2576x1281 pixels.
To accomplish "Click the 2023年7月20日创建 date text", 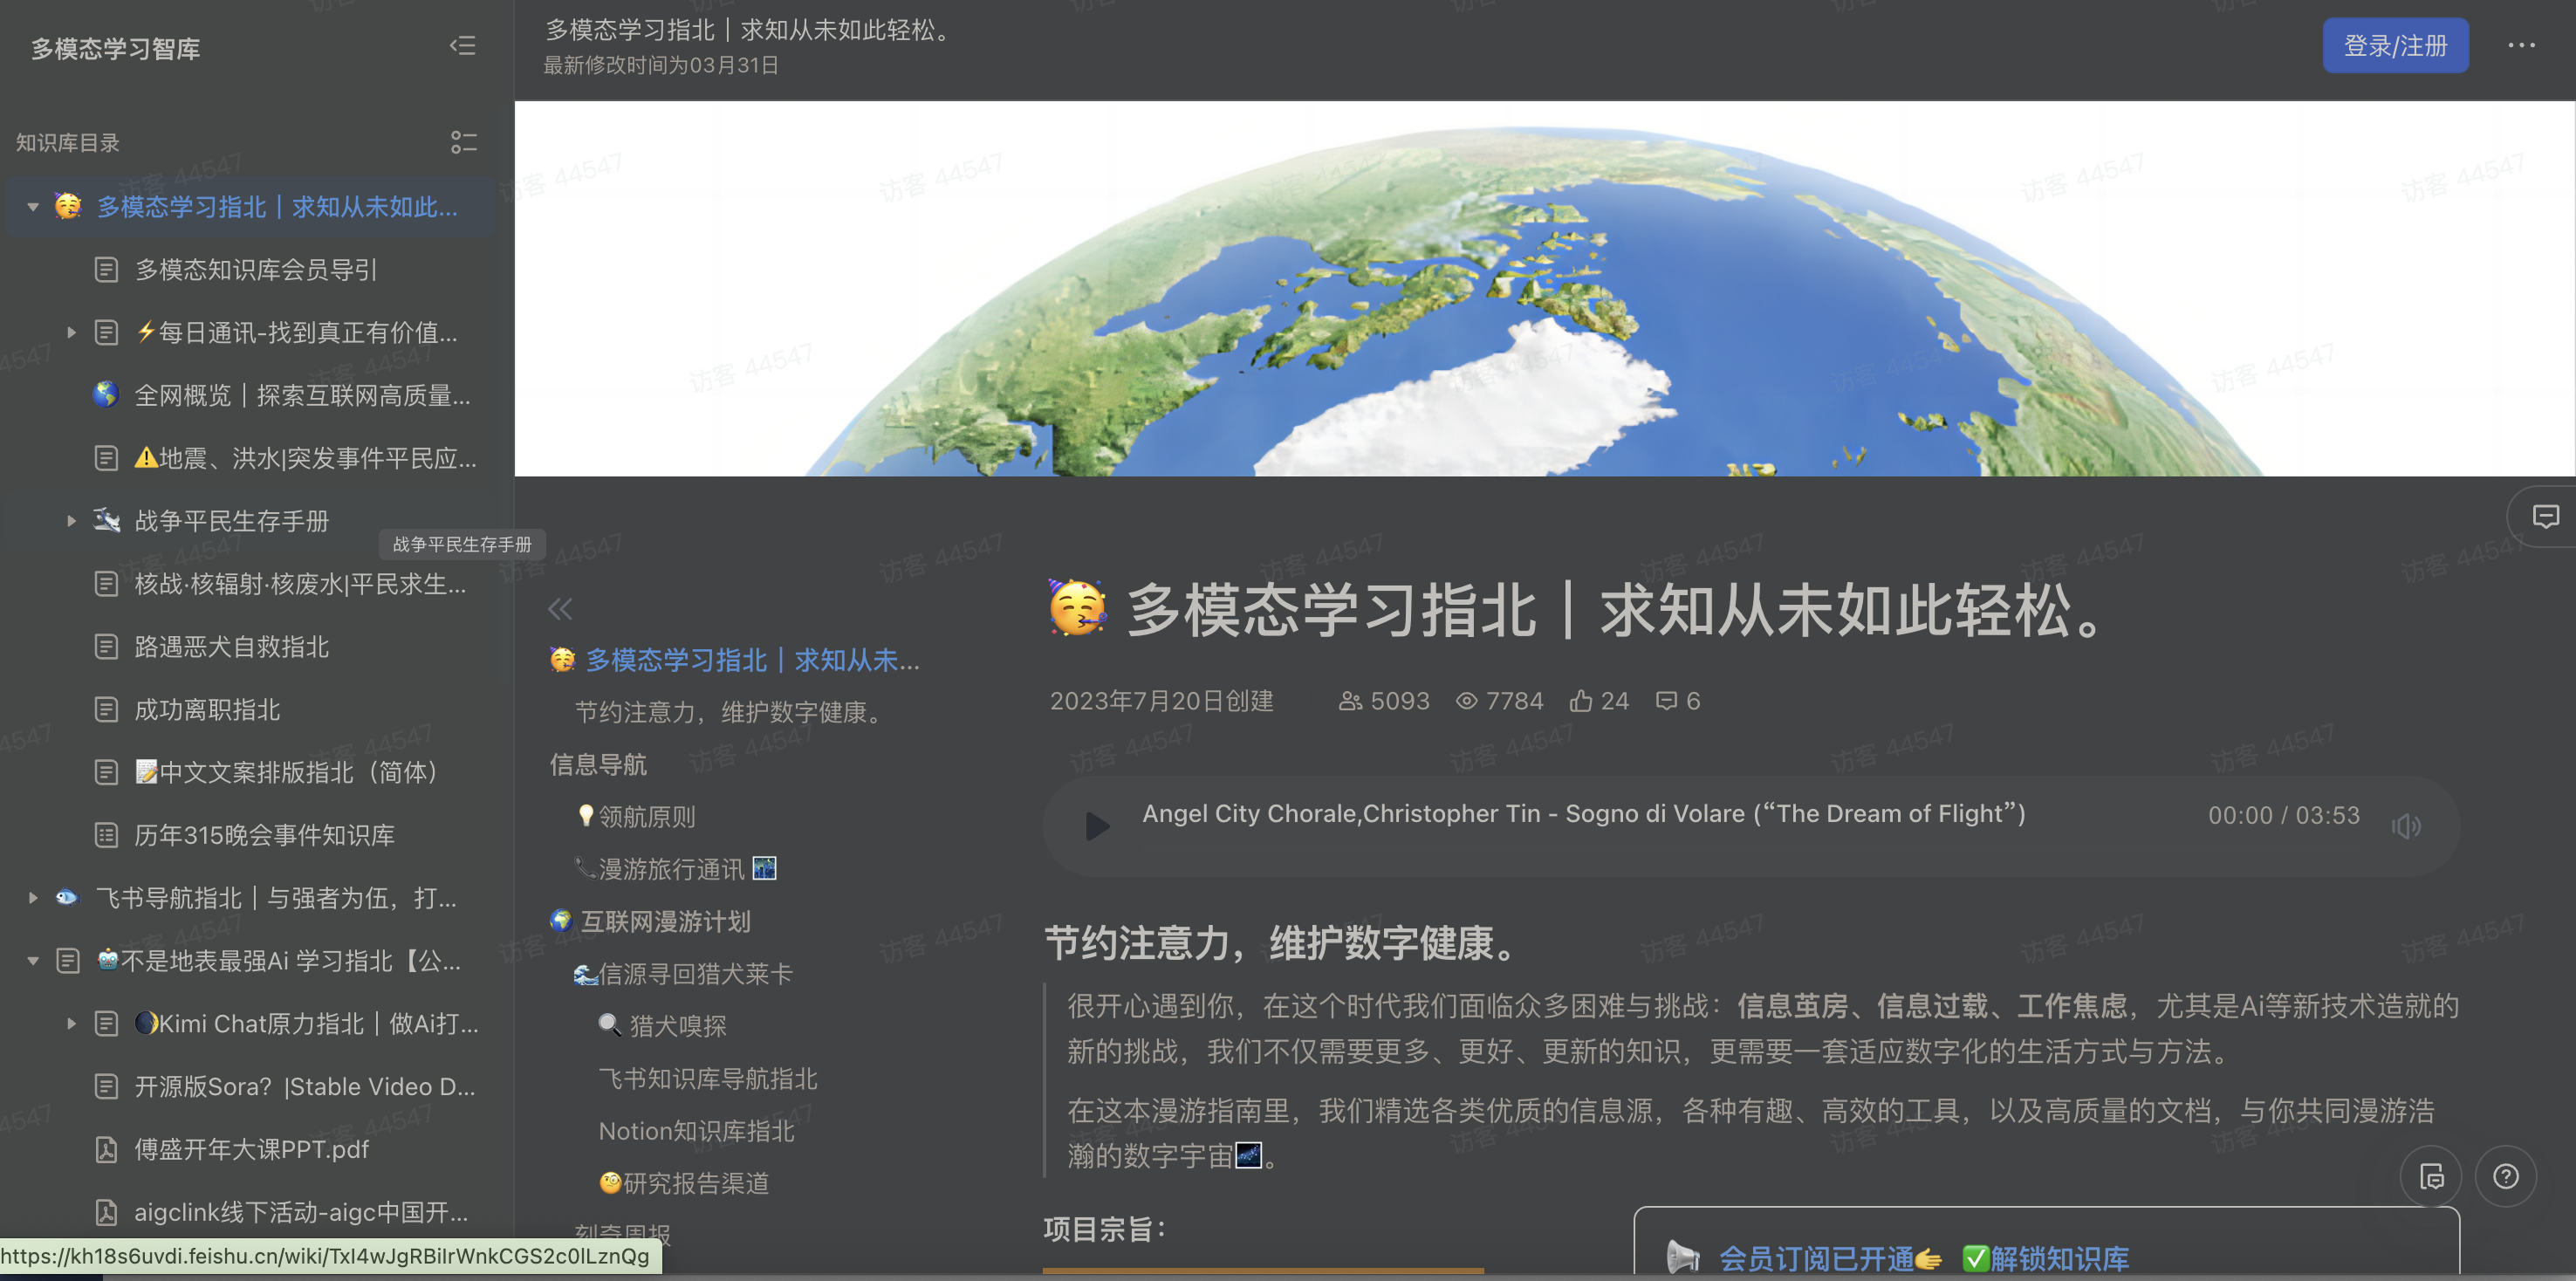I will [1161, 701].
